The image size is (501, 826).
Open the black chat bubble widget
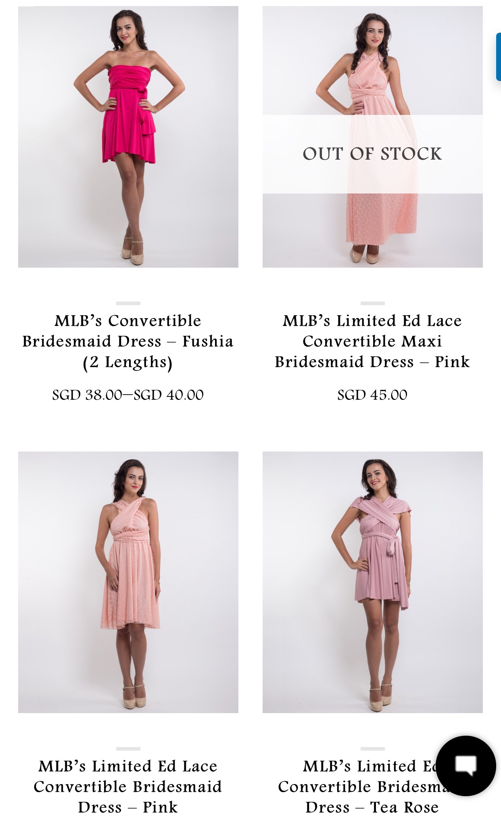pyautogui.click(x=466, y=766)
